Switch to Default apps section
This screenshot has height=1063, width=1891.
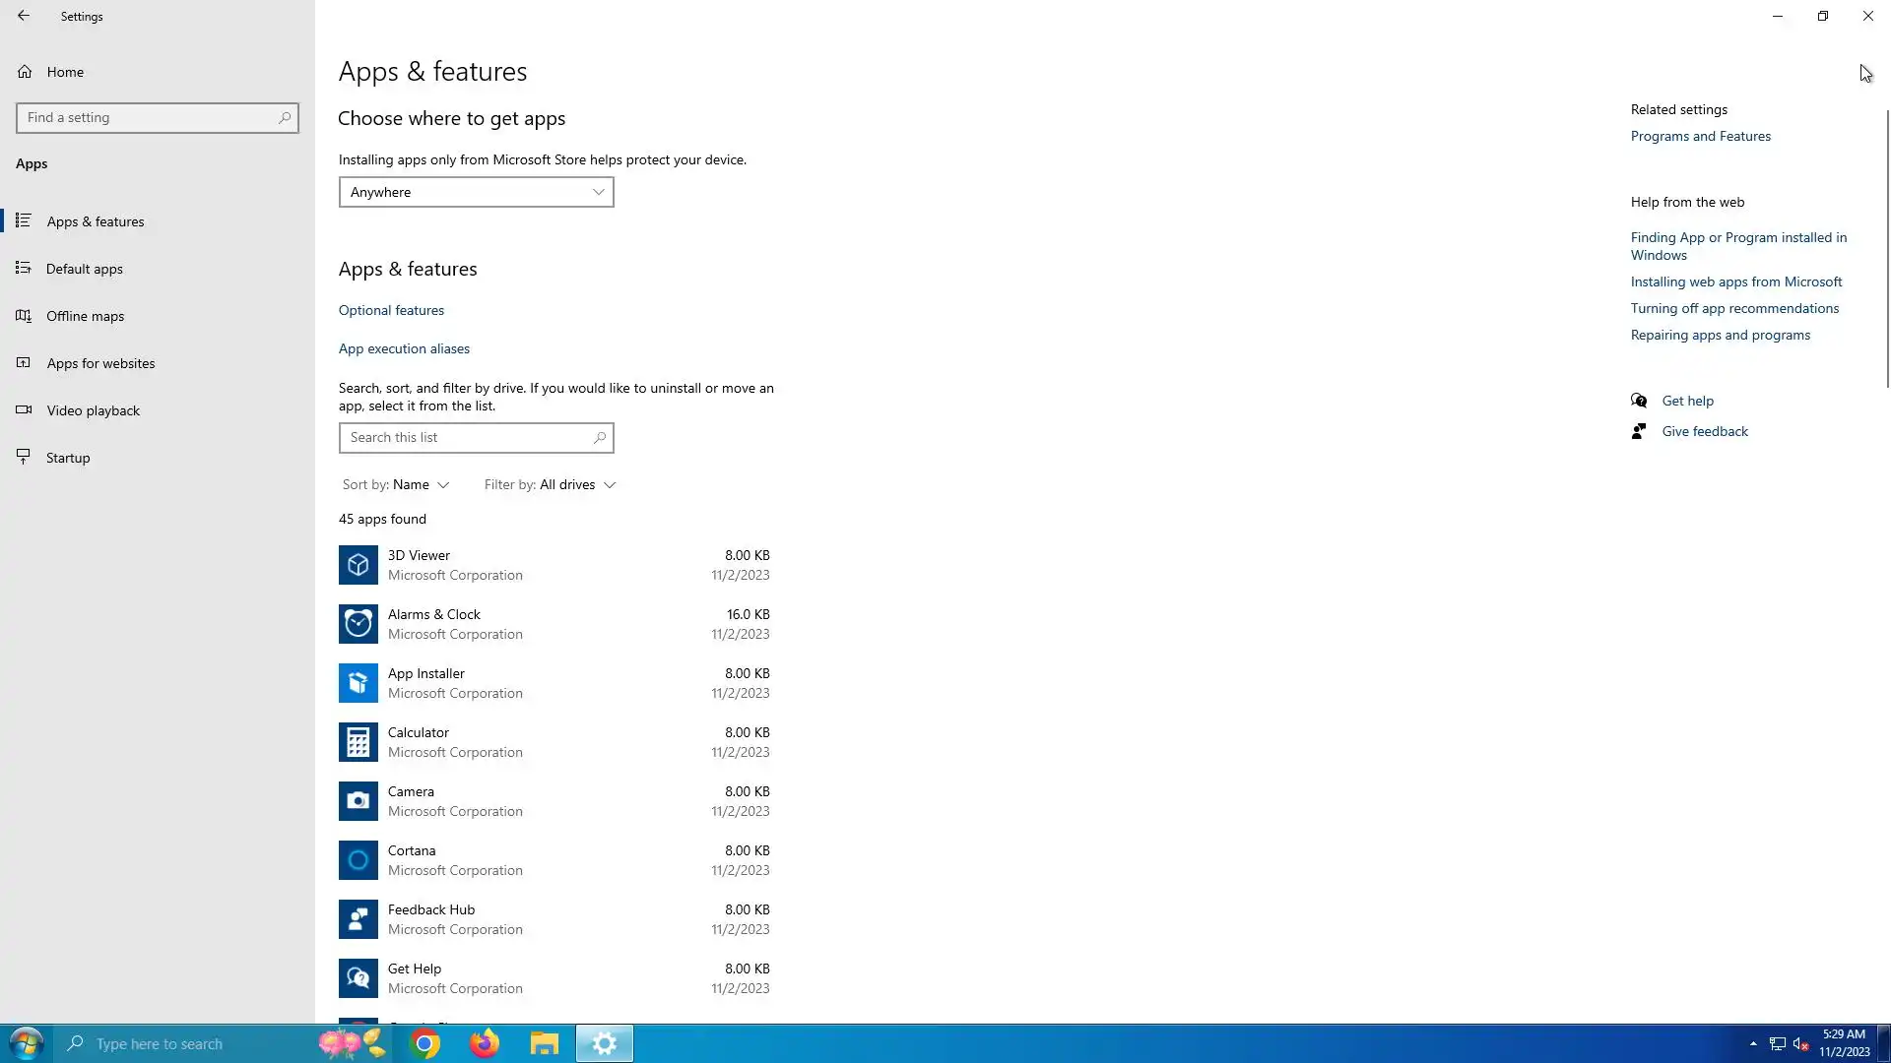(85, 269)
